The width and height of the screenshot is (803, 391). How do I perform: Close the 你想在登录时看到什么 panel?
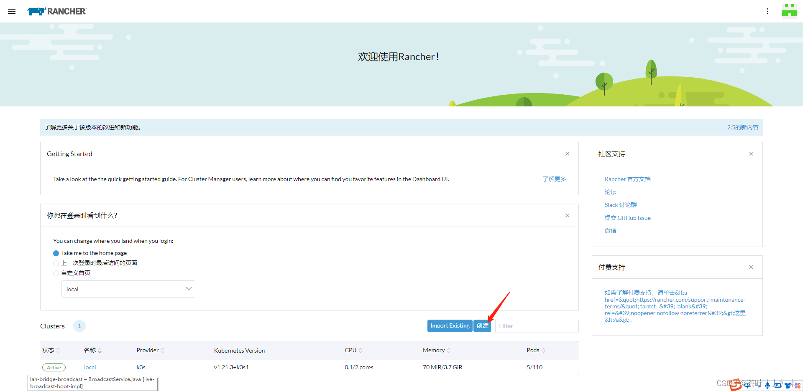tap(567, 215)
